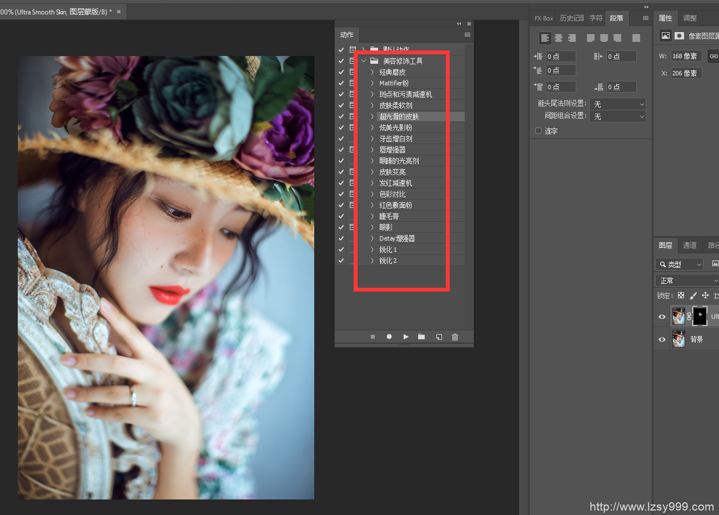719x515 pixels.
Task: Hide the 背景 layer
Action: (x=662, y=339)
